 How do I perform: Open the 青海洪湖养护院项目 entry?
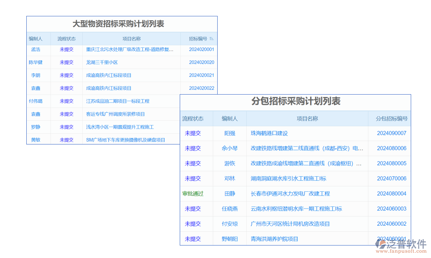[274, 239]
